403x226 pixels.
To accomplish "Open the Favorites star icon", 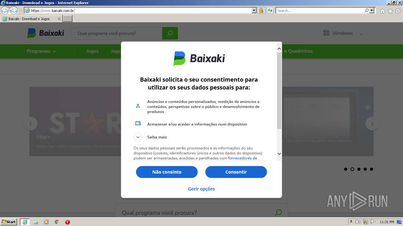I will (390, 11).
